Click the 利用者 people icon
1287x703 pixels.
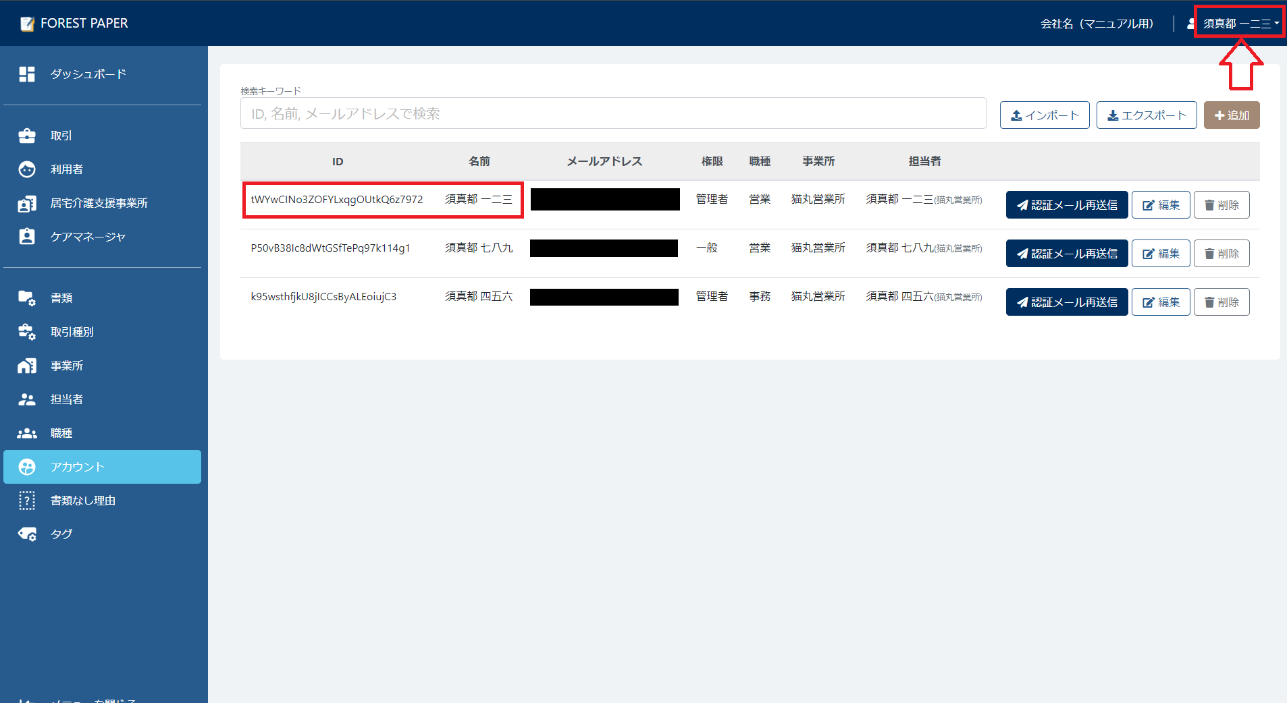pos(27,169)
